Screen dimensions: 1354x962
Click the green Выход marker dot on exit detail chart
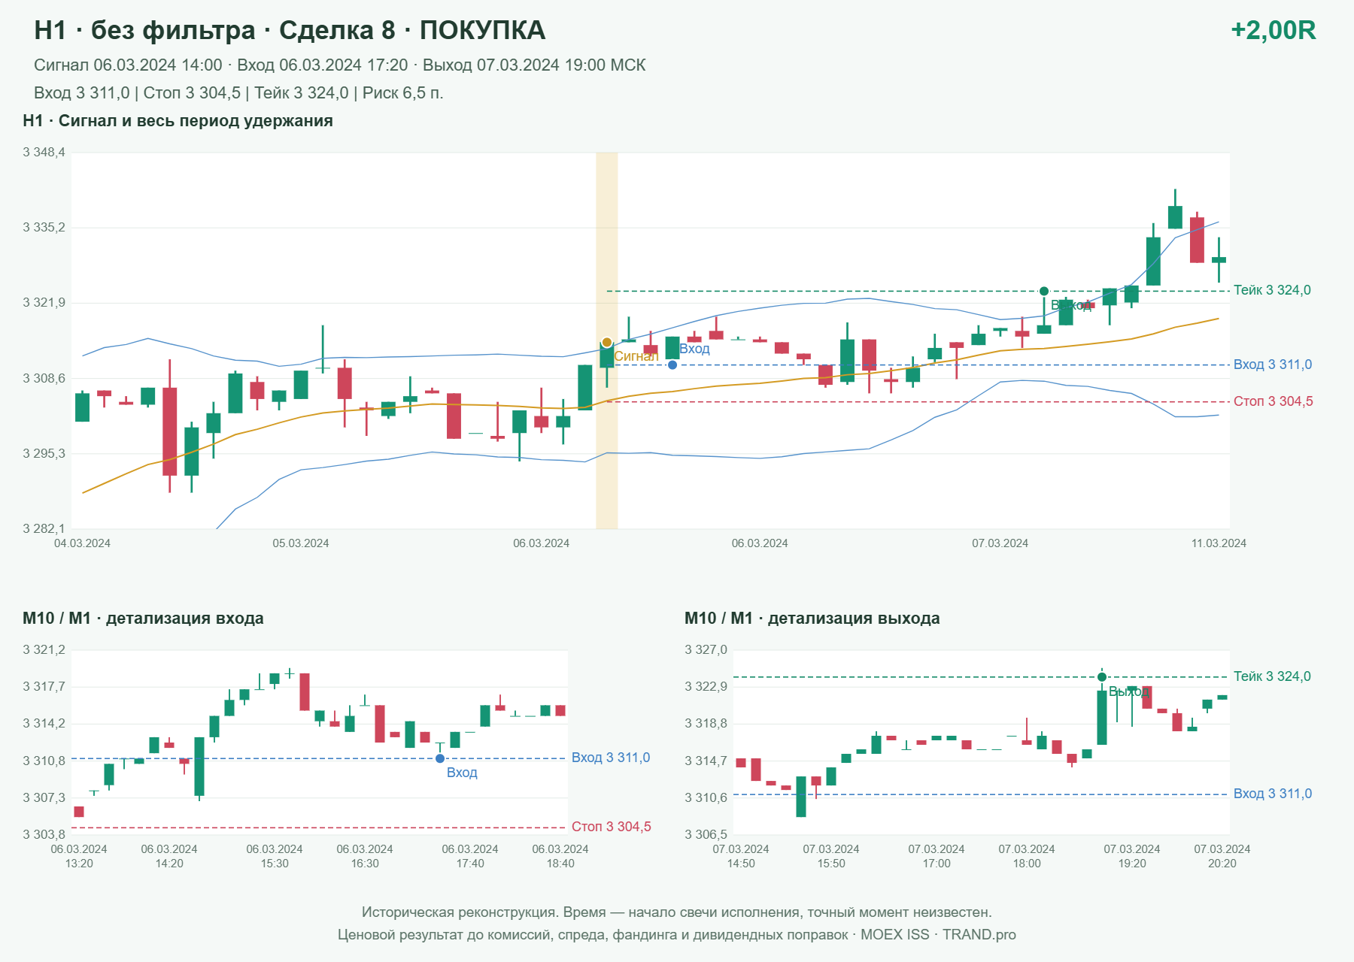coord(1102,677)
